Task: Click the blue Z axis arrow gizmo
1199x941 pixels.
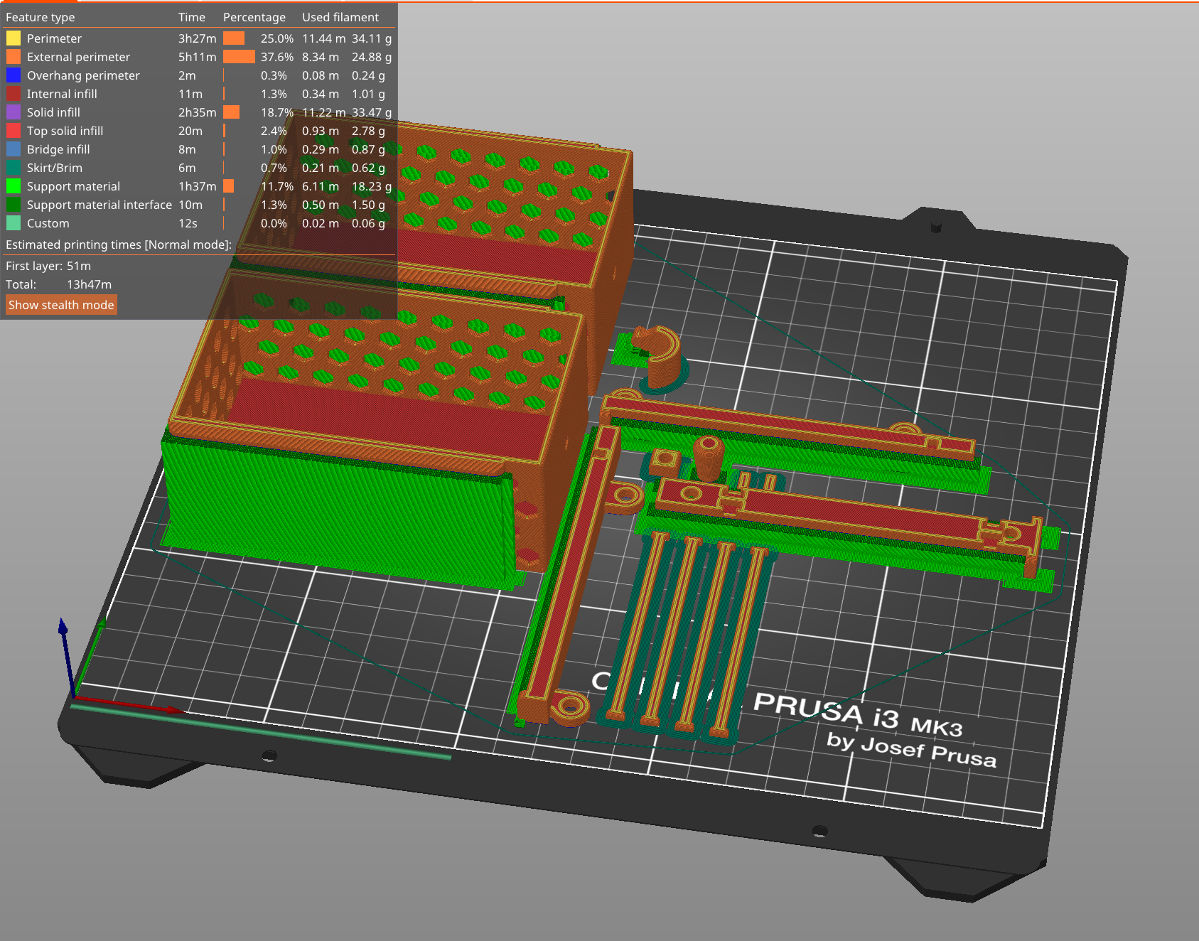Action: [x=66, y=657]
